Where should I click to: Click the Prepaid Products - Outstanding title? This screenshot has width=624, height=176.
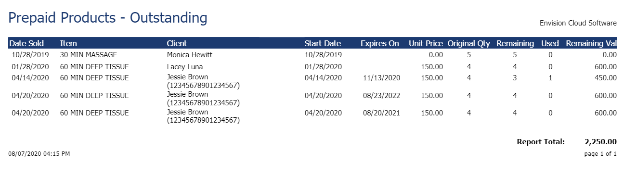click(x=108, y=18)
